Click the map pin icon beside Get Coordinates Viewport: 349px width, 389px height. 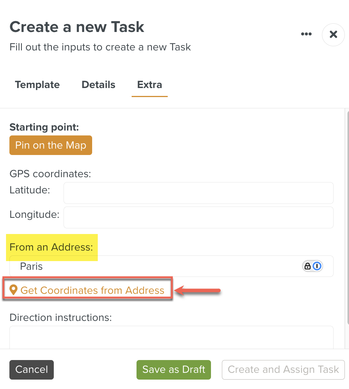(x=14, y=290)
